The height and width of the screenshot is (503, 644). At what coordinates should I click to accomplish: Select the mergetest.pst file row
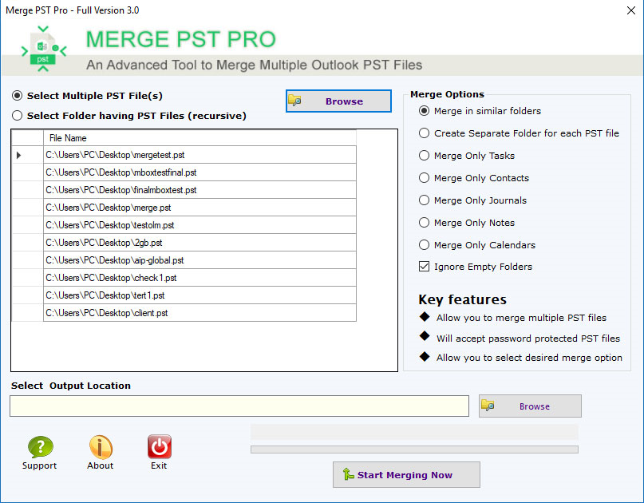[x=200, y=155]
